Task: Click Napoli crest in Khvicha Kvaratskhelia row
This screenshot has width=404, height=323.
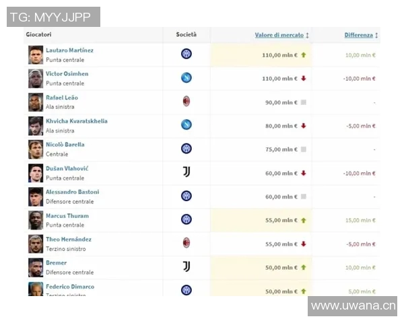Action: (x=187, y=124)
